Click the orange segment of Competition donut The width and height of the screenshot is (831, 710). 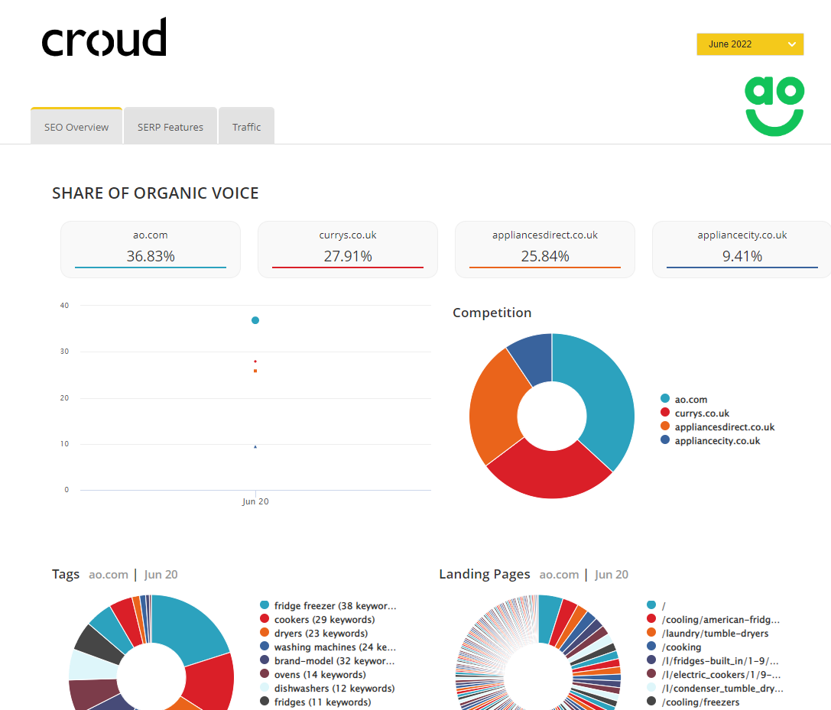[493, 405]
